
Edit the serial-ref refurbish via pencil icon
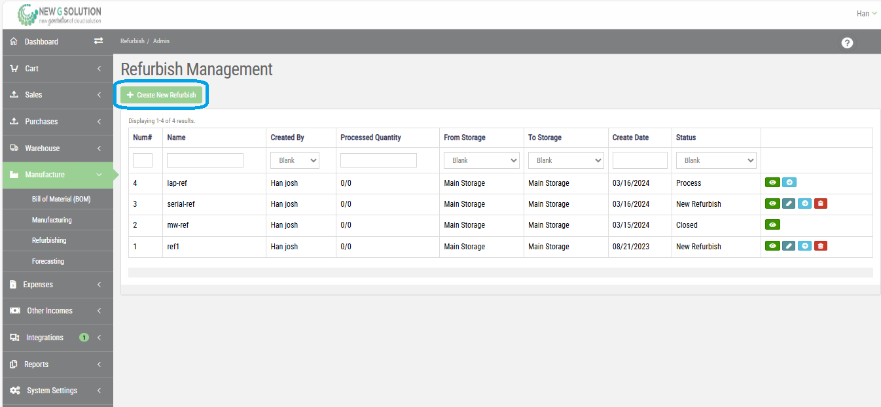point(789,203)
